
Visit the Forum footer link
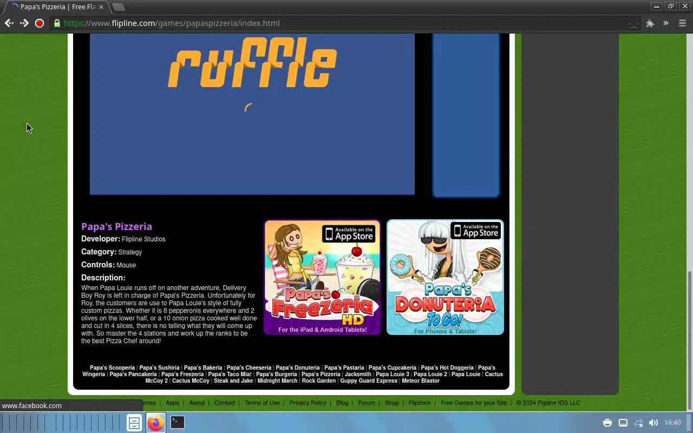click(x=367, y=403)
